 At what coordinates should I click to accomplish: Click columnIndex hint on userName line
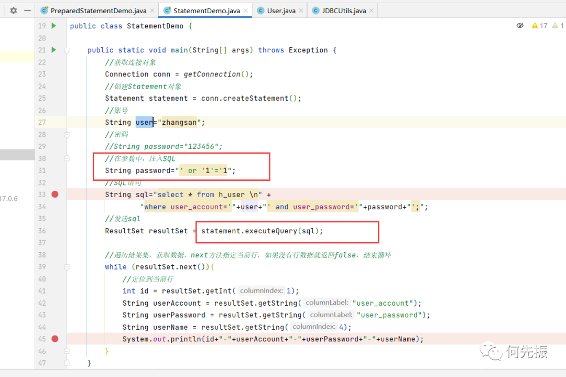point(314,327)
